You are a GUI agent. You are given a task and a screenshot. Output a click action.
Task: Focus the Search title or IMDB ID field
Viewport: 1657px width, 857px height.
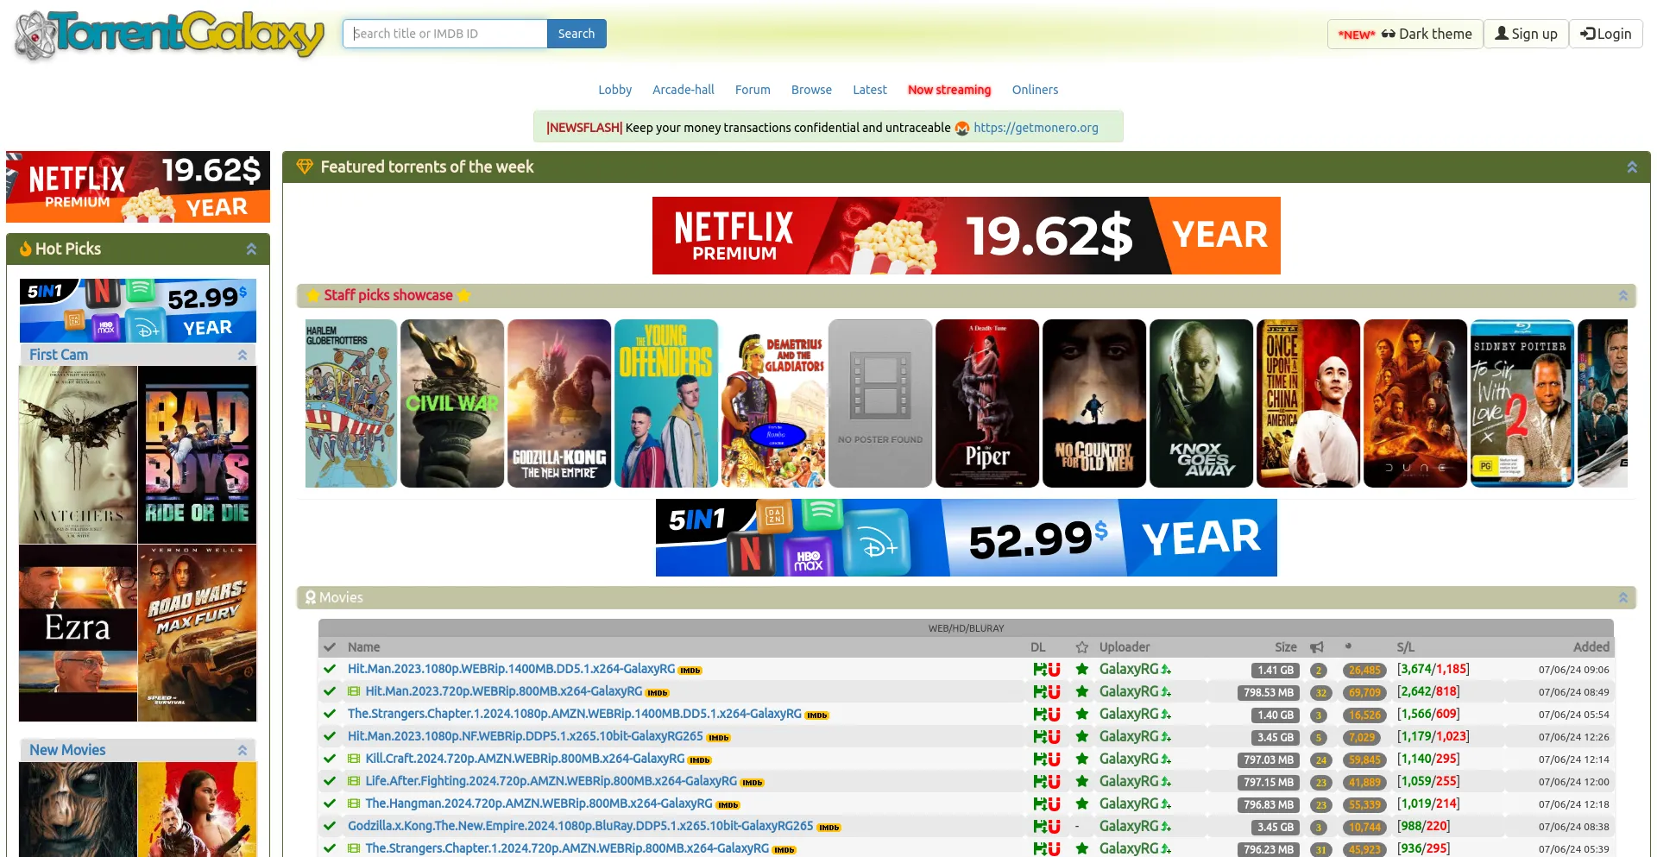445,34
